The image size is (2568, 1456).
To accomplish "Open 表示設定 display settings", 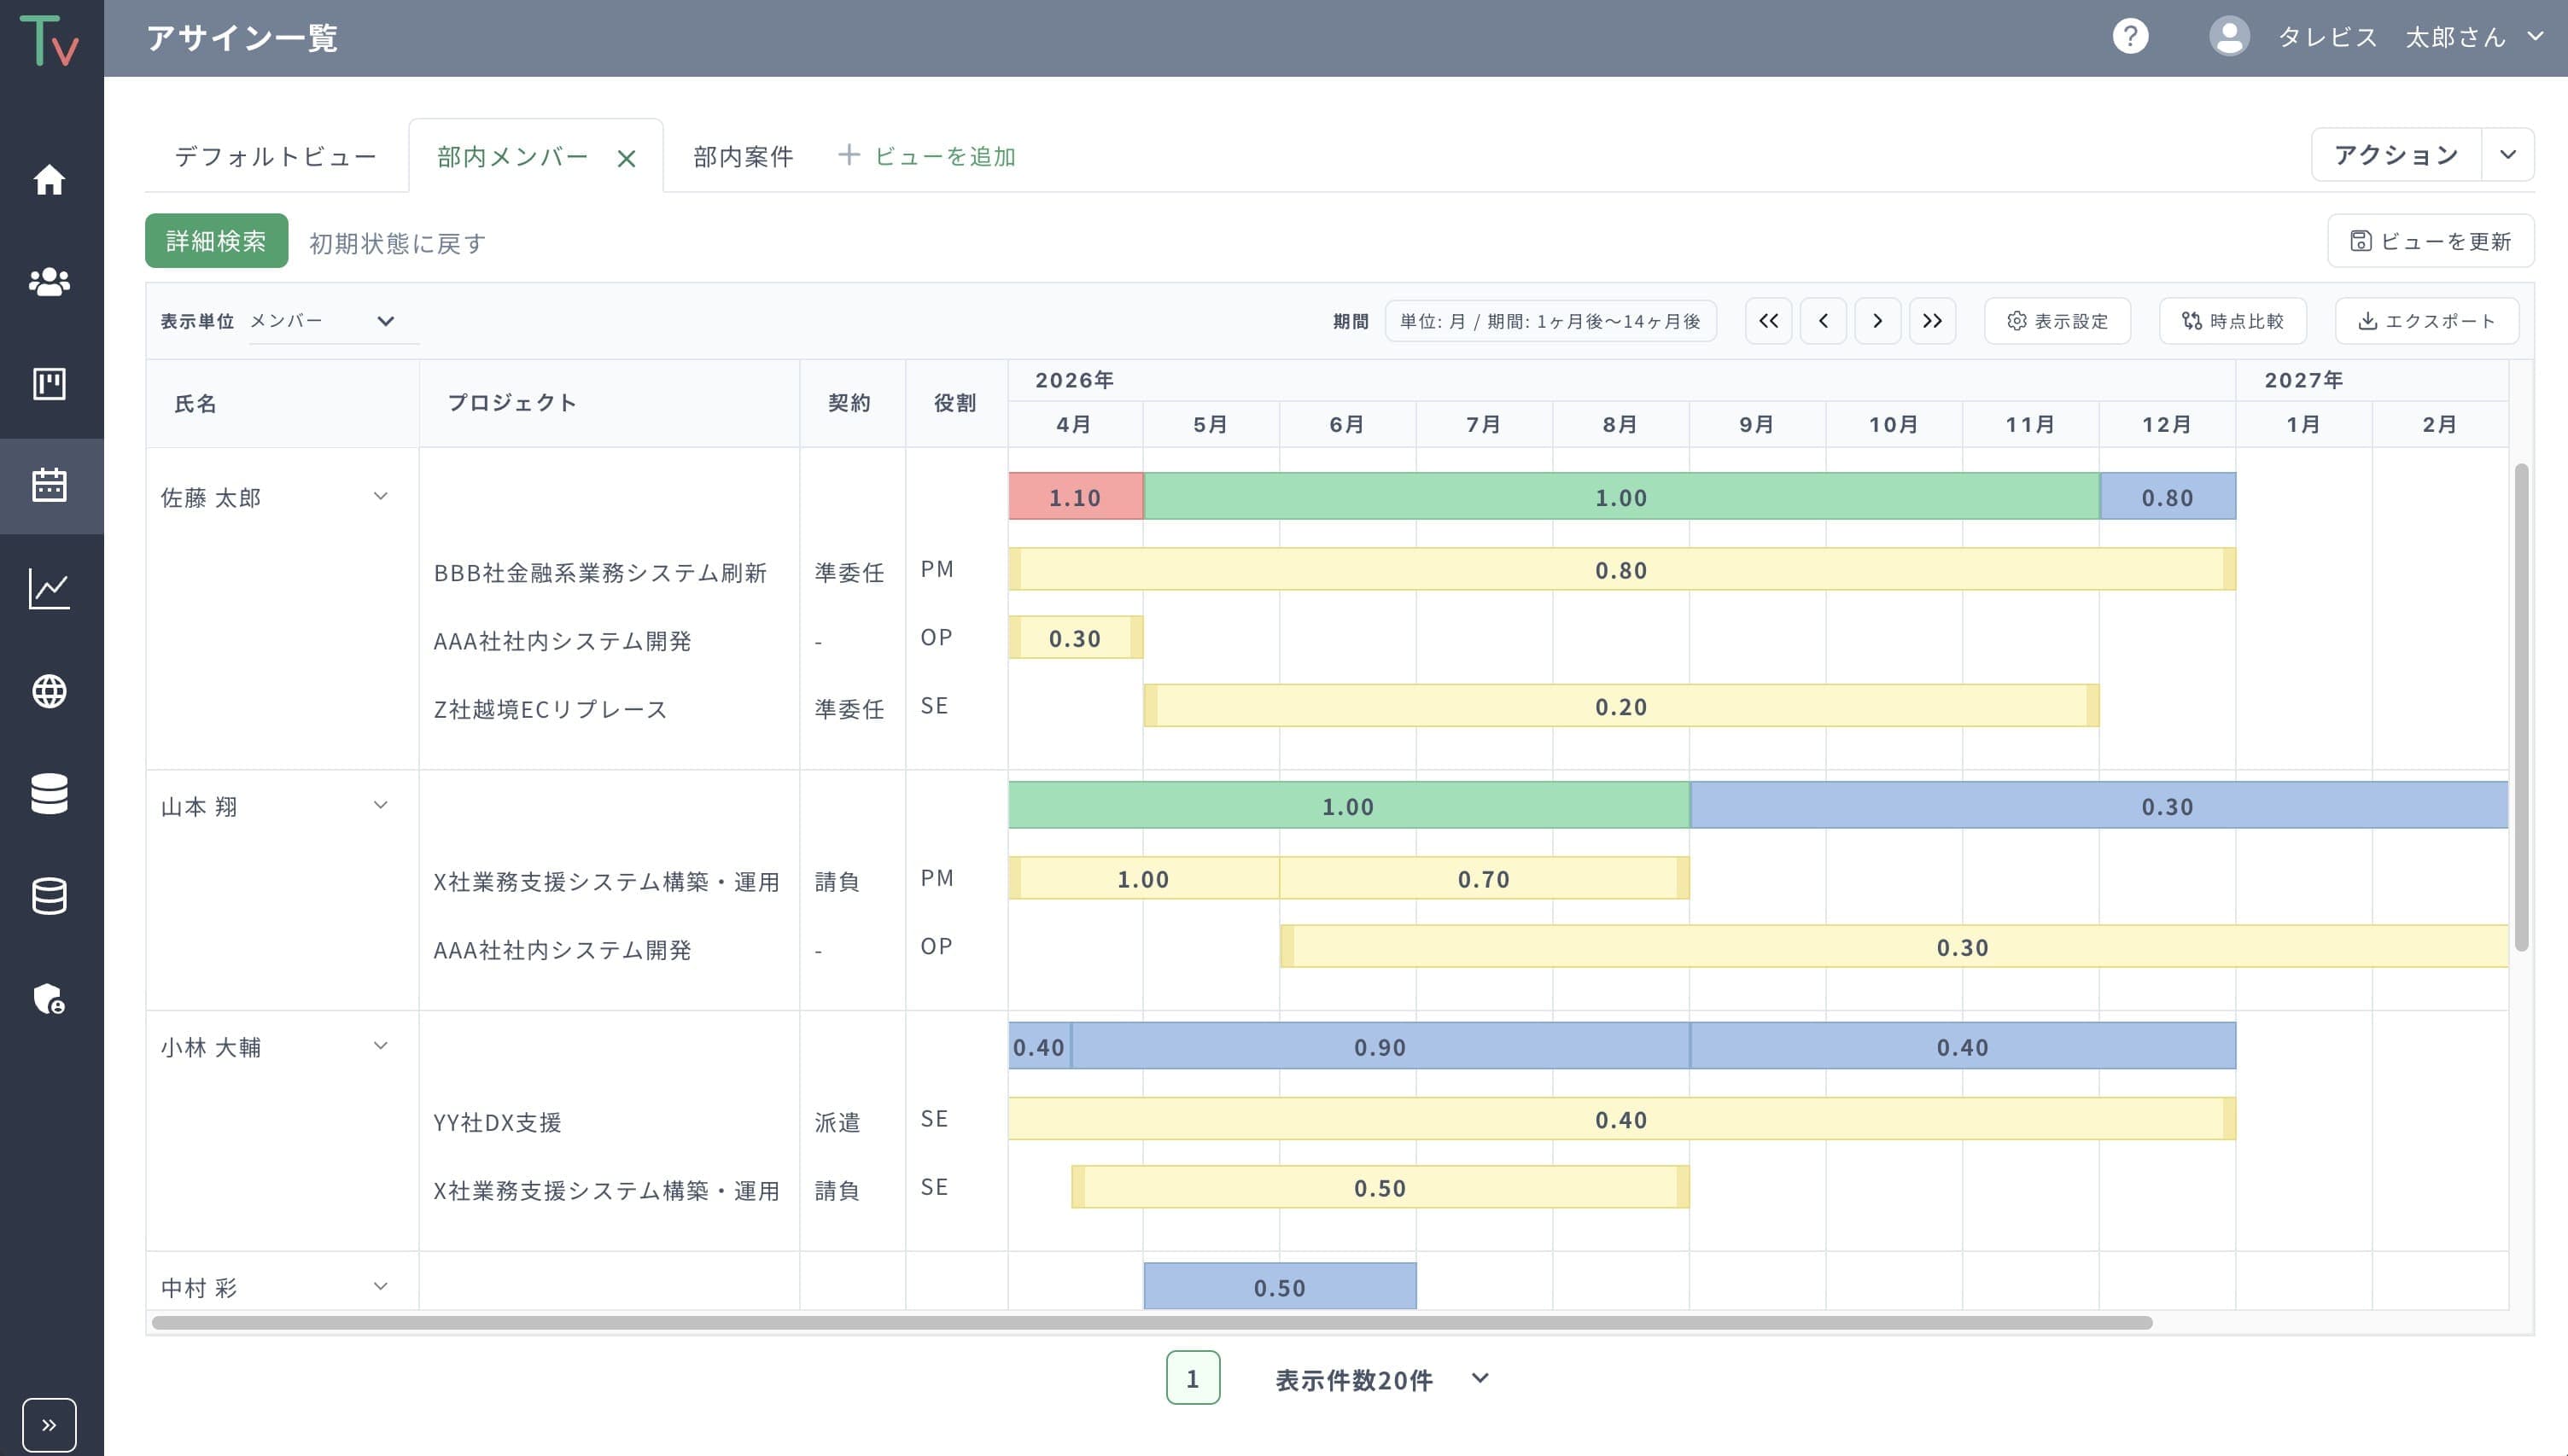I will click(2057, 320).
